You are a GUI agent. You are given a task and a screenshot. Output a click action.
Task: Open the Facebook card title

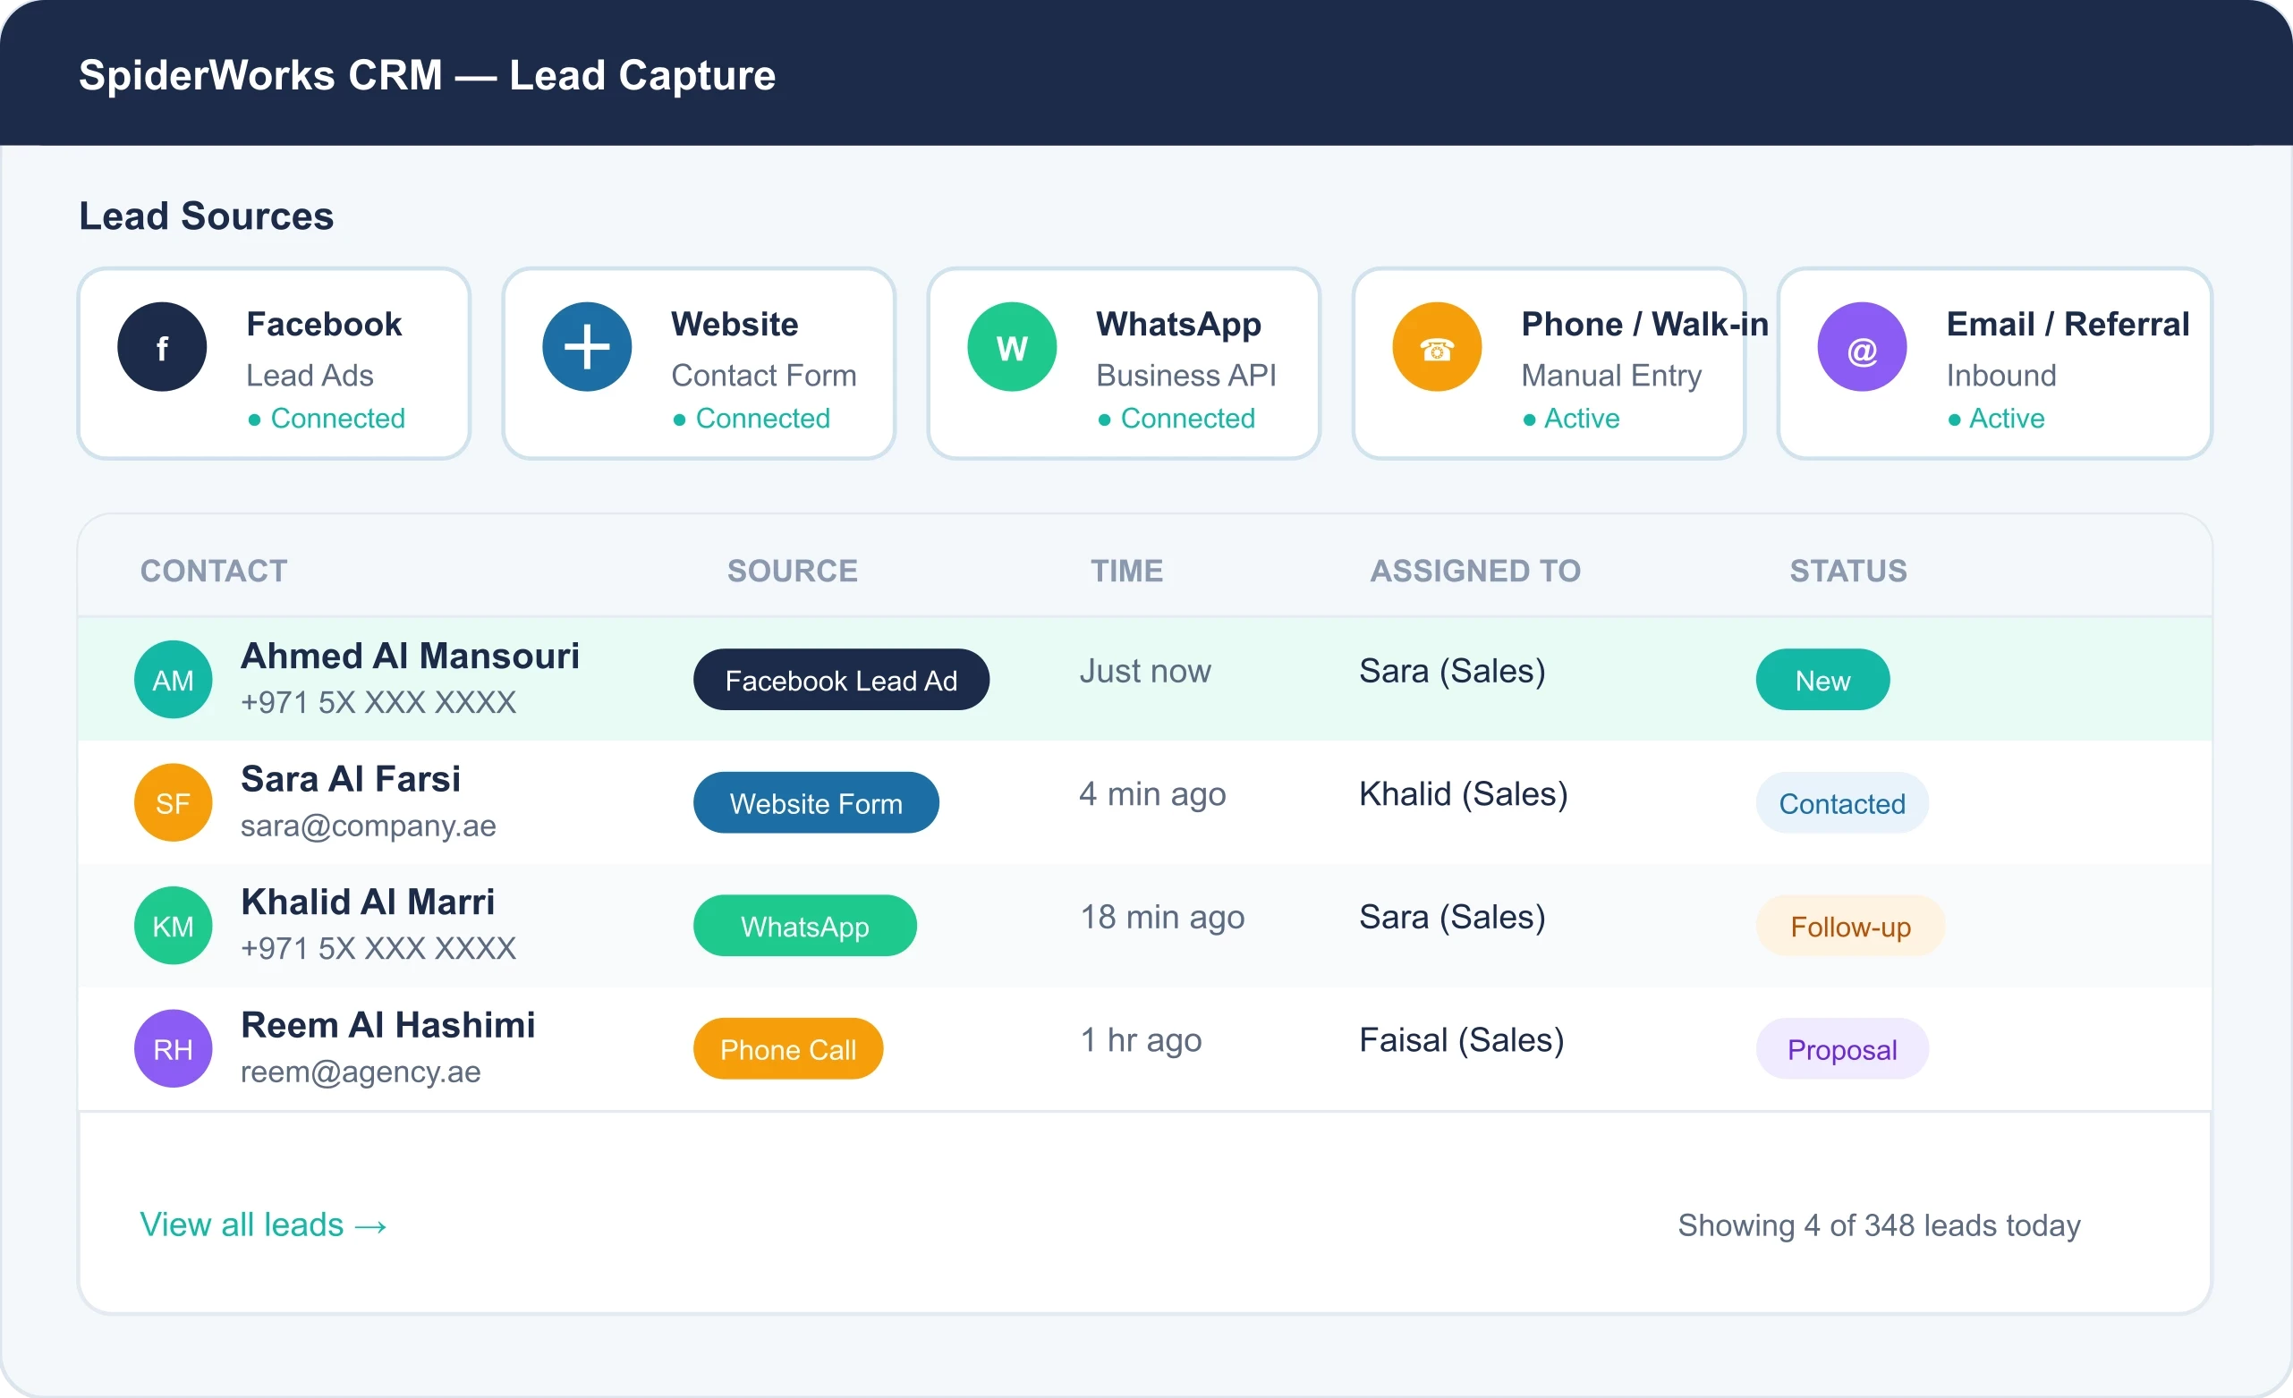[x=324, y=324]
